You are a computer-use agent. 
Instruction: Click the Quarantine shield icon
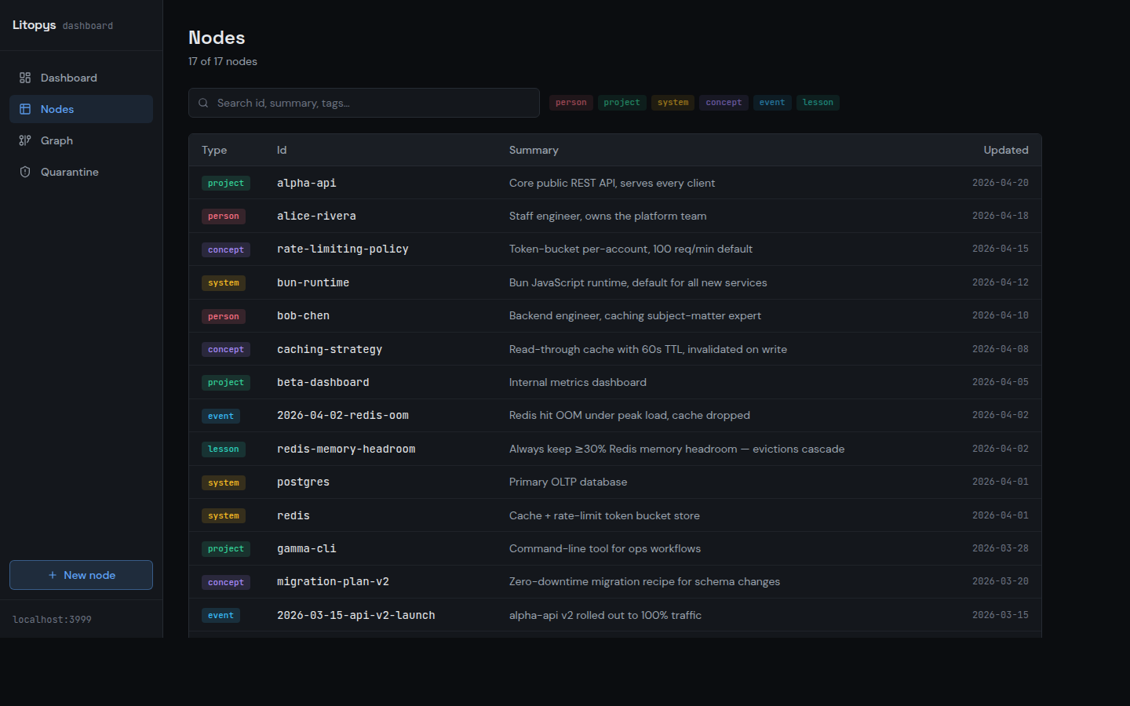coord(24,171)
